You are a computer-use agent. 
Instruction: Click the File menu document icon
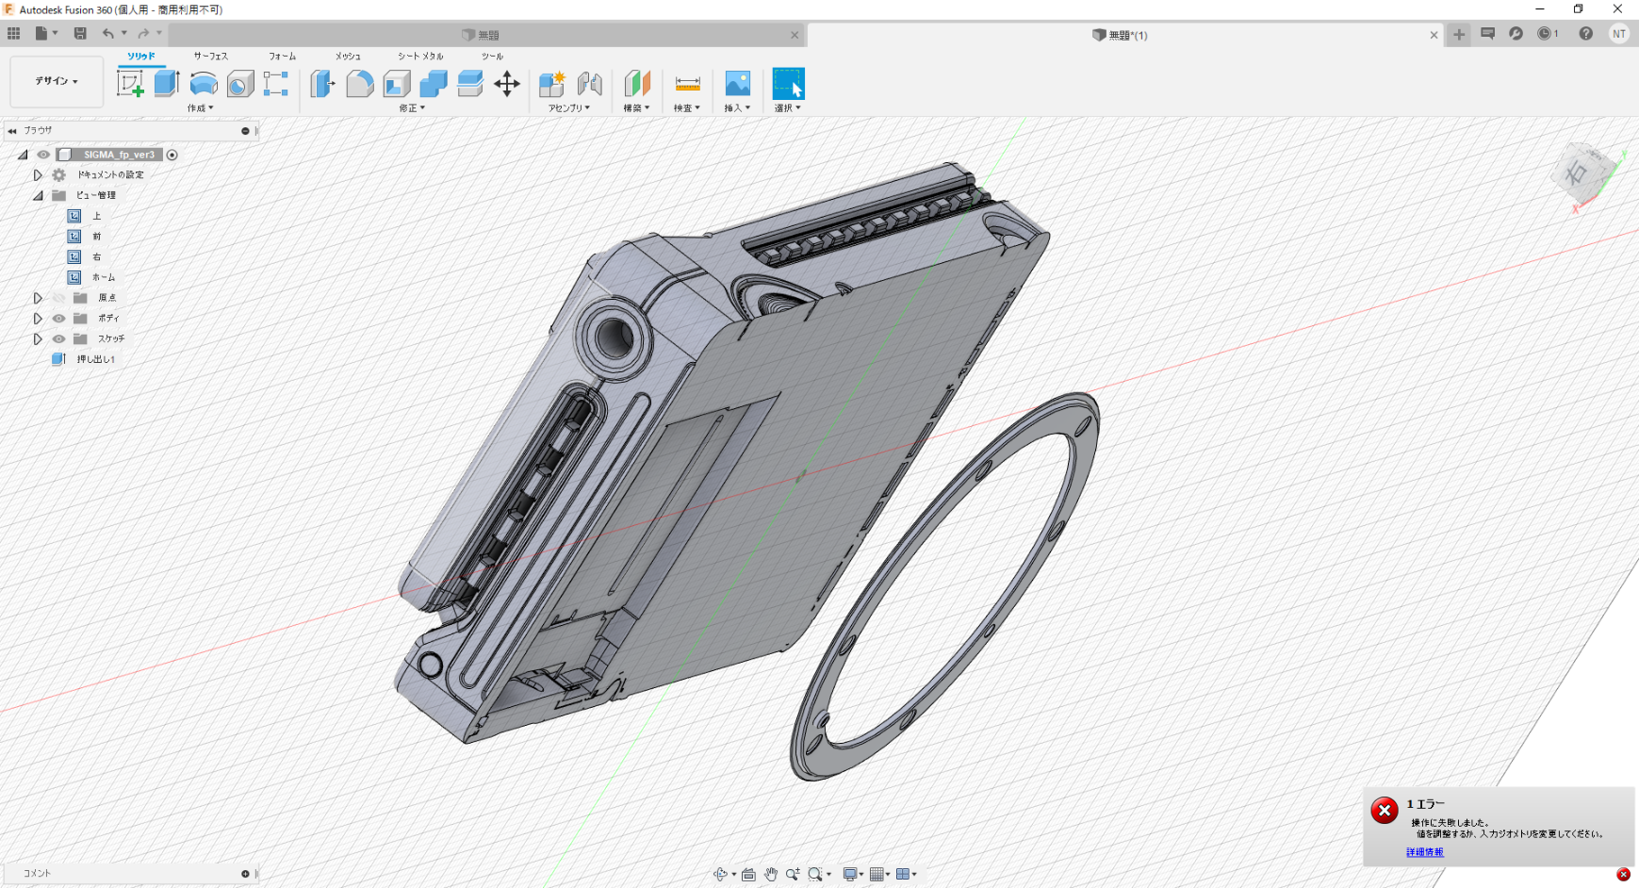pyautogui.click(x=41, y=34)
